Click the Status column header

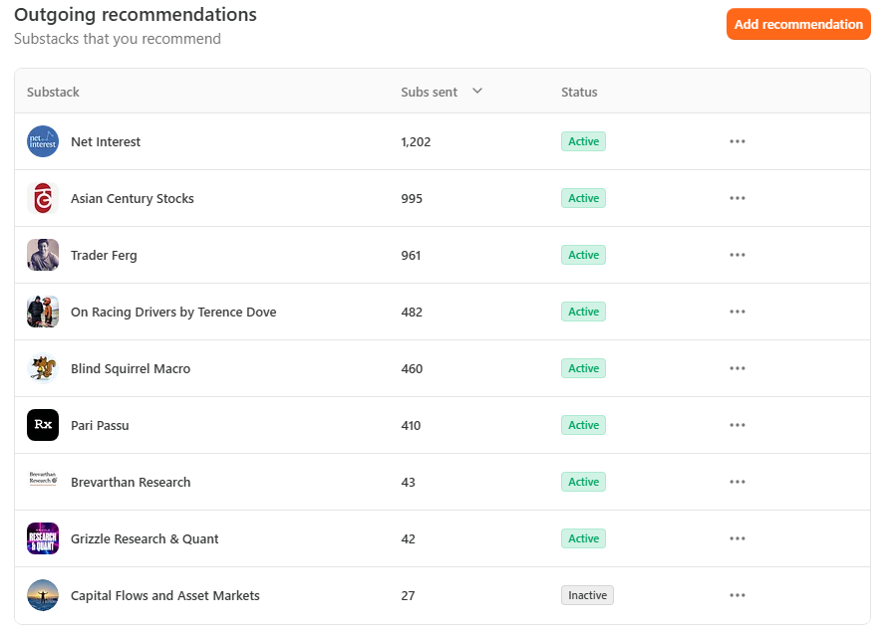(x=579, y=92)
